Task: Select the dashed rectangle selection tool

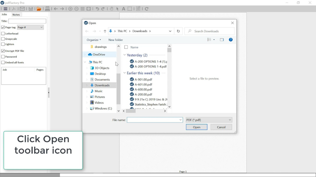Action: tap(130, 9)
